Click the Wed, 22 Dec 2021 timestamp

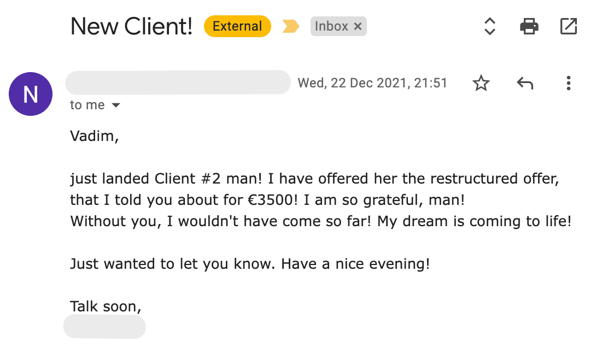click(372, 83)
